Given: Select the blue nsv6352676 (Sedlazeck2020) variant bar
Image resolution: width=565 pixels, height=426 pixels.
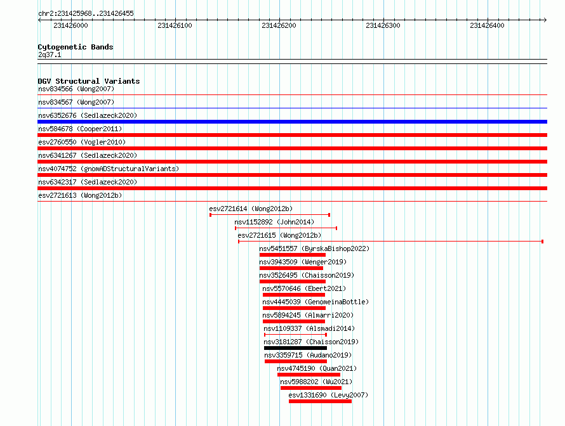Looking at the screenshot, I should tap(292, 122).
